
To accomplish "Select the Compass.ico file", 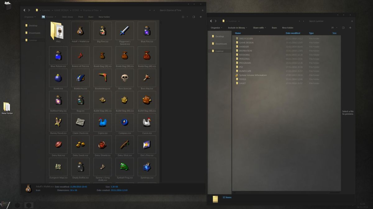I will [x=125, y=124].
